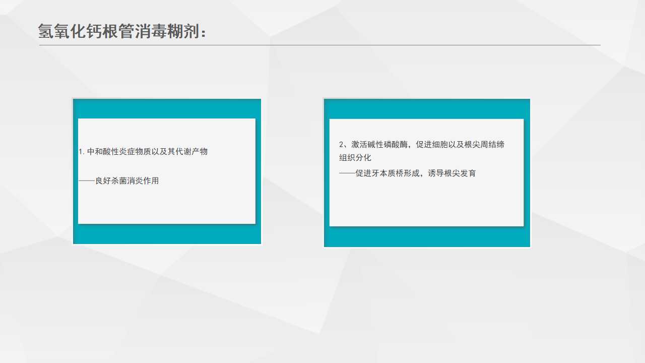645x363 pixels.
Task: Select the teal strip above the left white card
Action: (x=167, y=108)
